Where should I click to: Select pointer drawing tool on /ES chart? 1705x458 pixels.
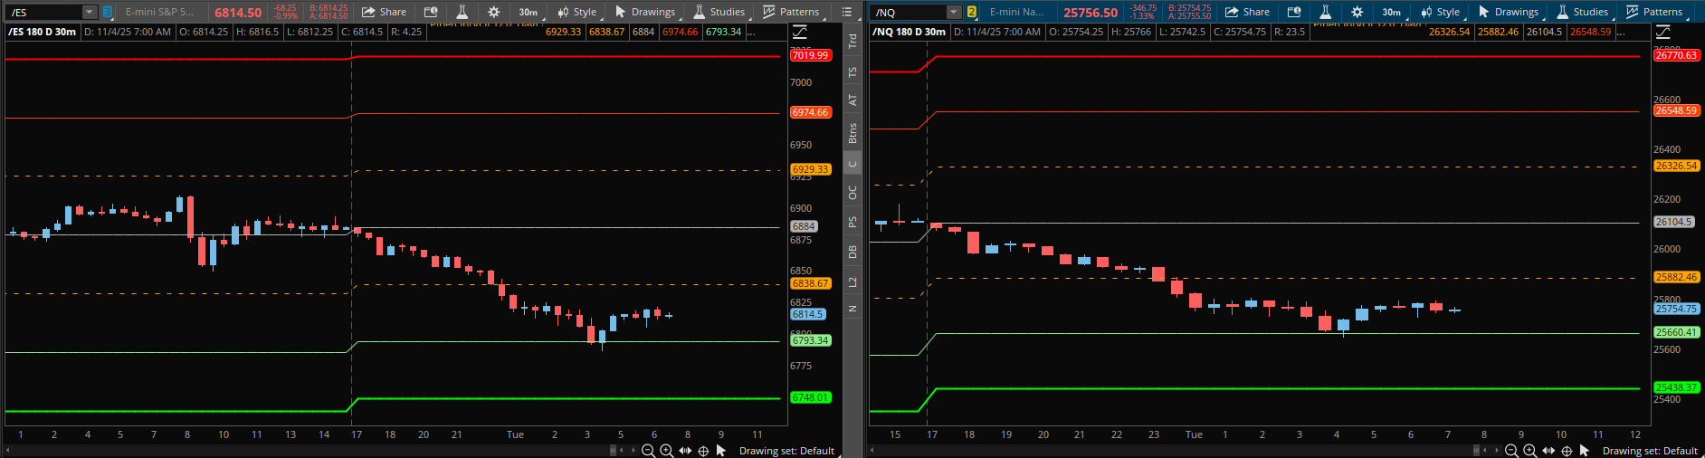point(721,451)
